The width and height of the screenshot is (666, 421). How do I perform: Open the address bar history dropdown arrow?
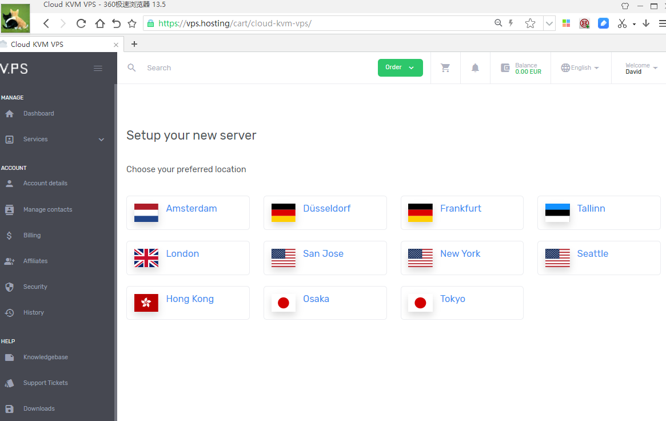point(549,23)
